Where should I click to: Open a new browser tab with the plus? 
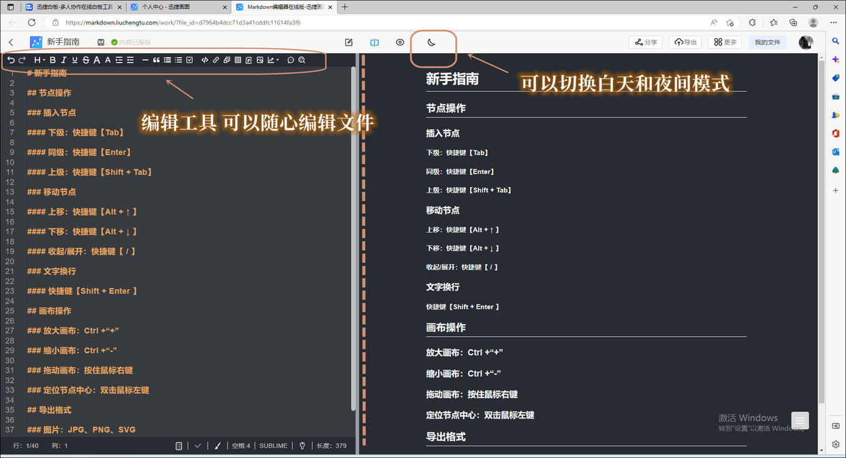tap(345, 7)
